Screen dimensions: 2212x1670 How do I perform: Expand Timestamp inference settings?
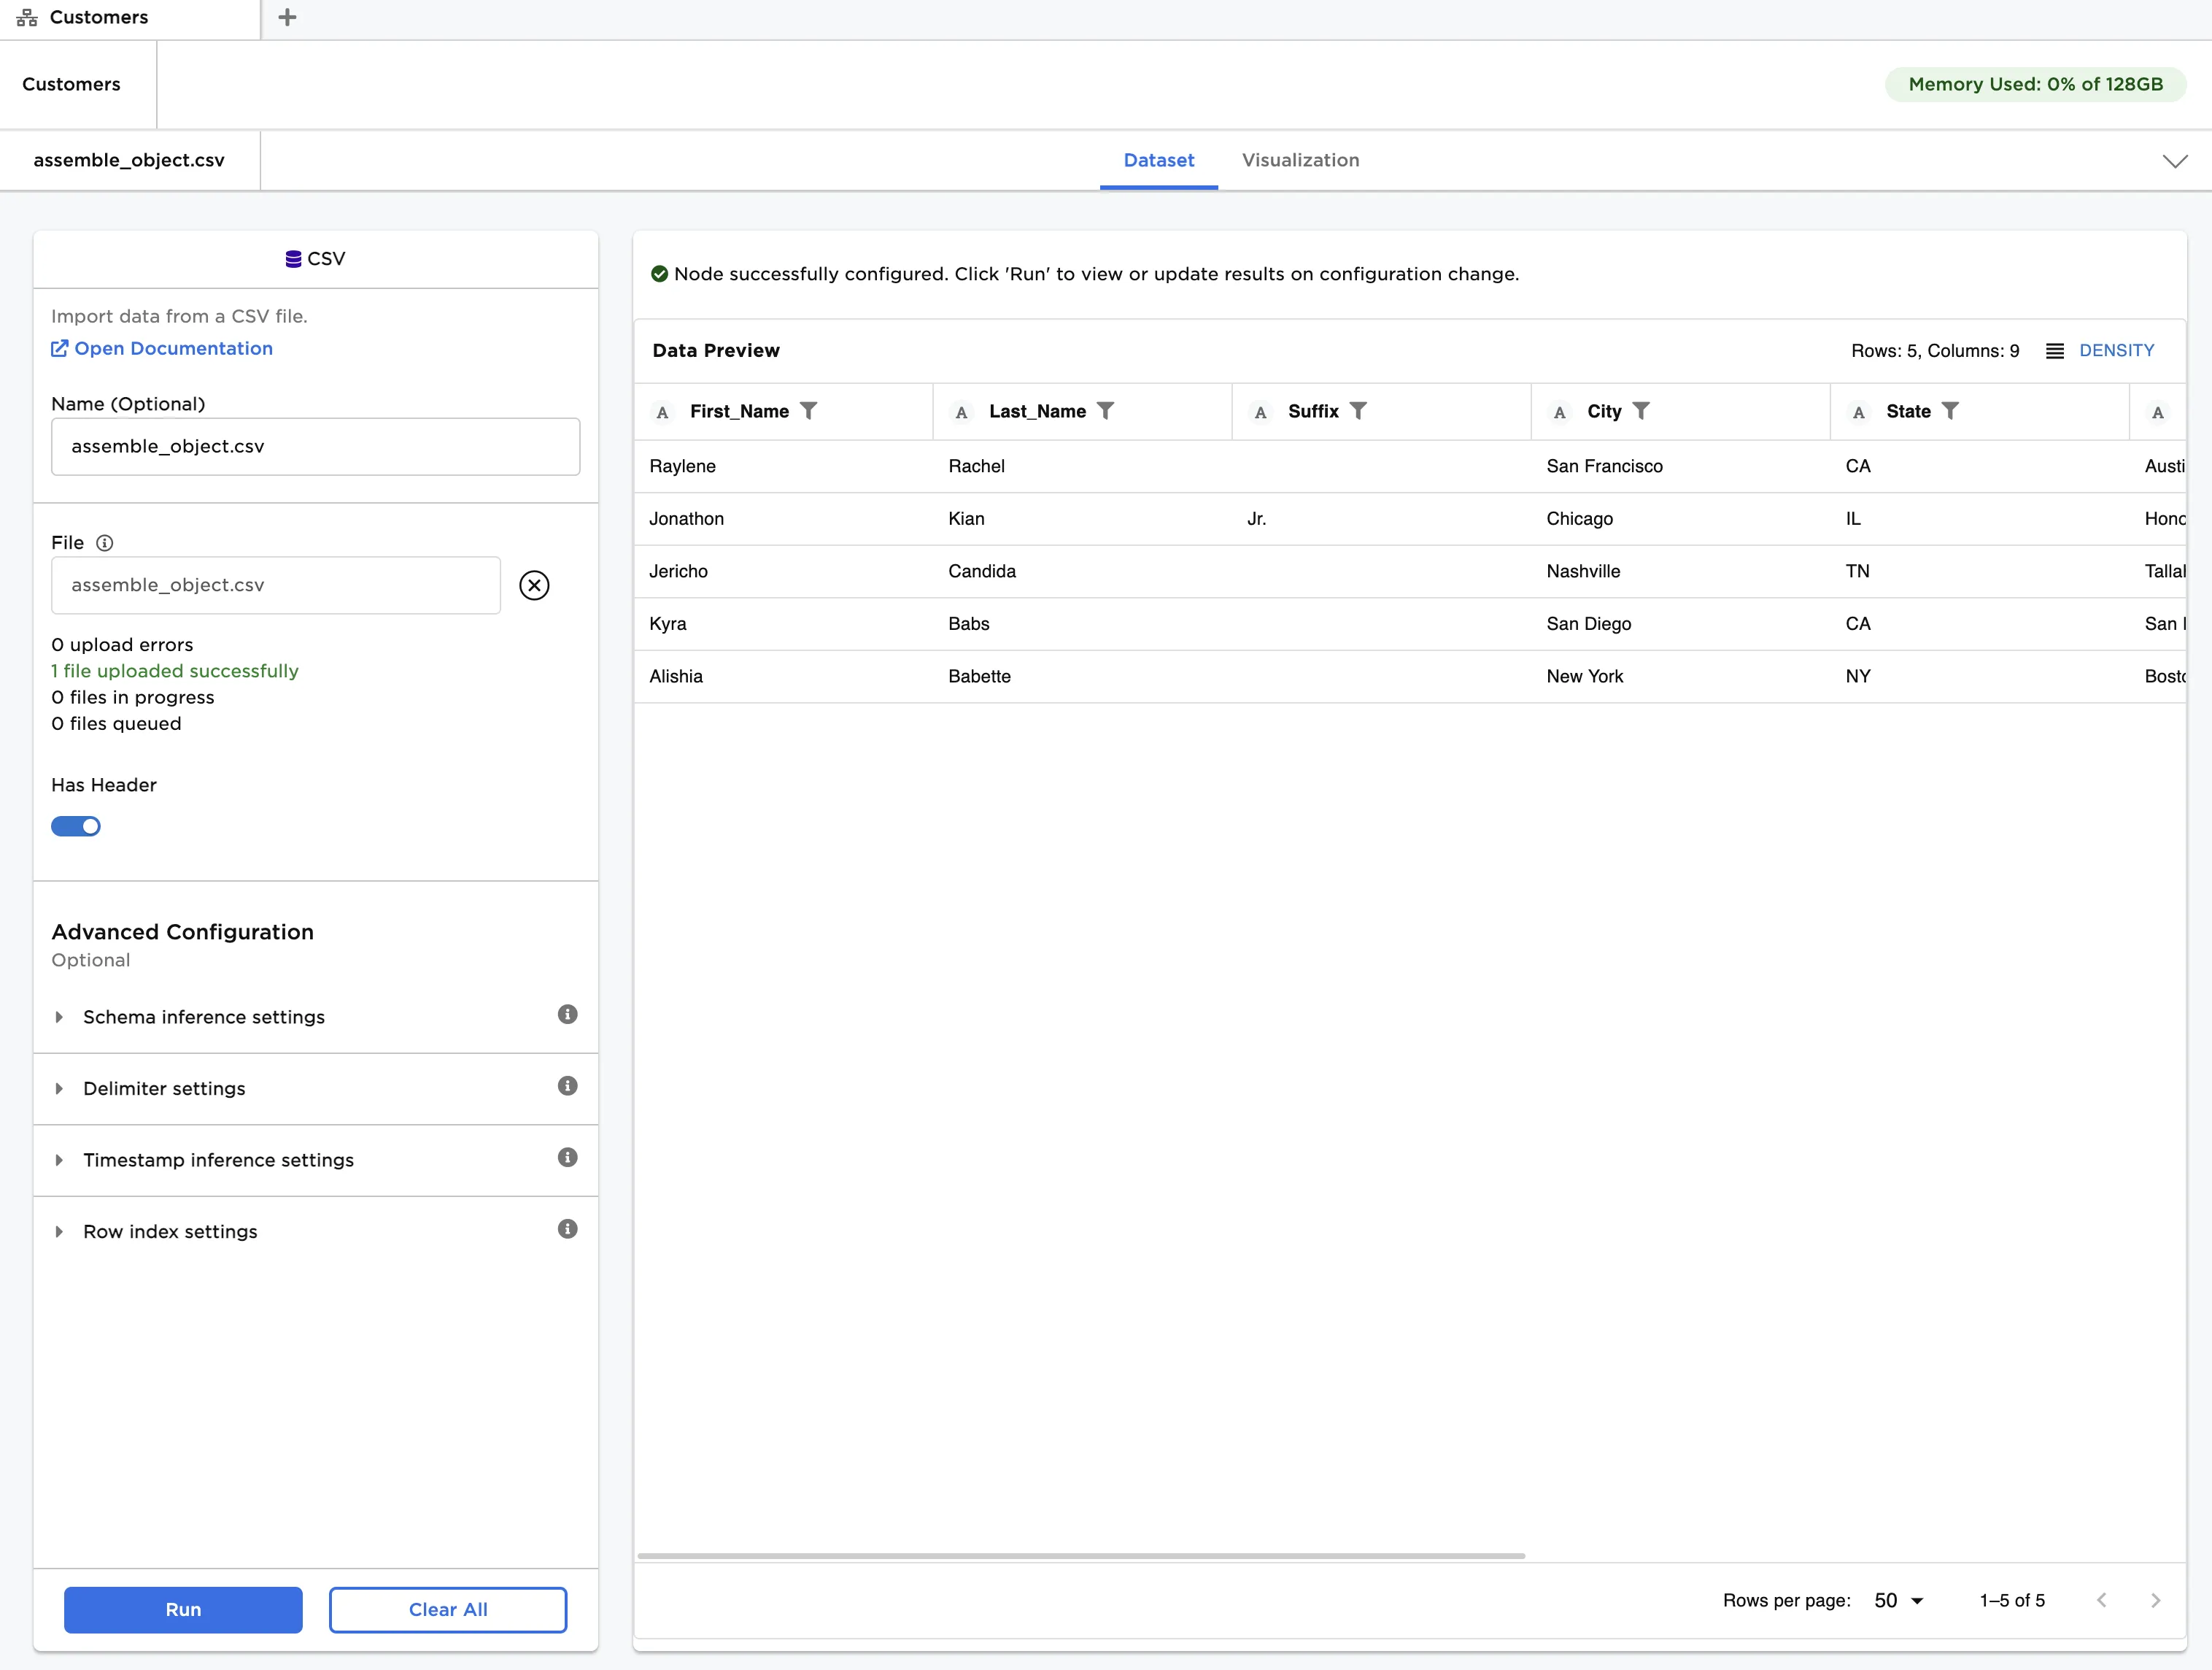tap(60, 1160)
